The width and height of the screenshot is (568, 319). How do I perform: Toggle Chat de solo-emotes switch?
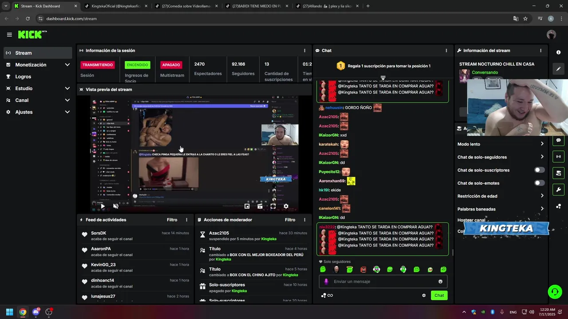point(539,183)
